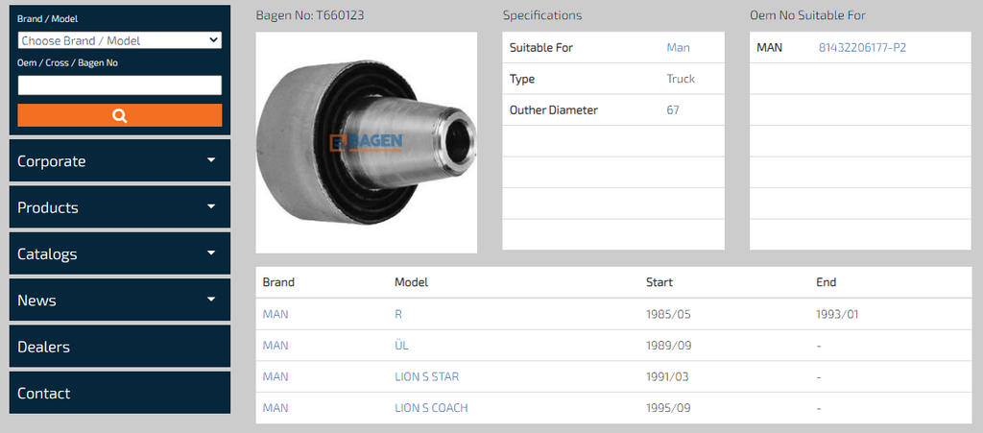Click the Catalogs dropdown arrow
The image size is (983, 433).
coord(211,253)
